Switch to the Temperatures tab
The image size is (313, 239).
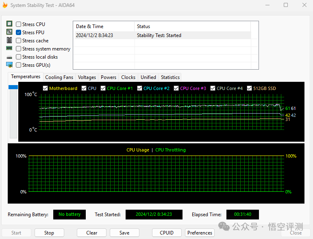(x=26, y=77)
